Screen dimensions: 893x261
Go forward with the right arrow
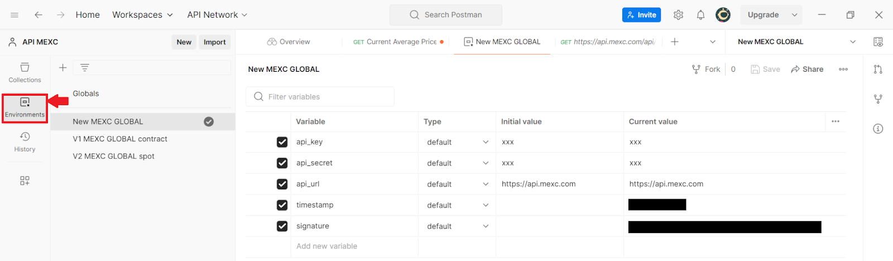pyautogui.click(x=60, y=15)
